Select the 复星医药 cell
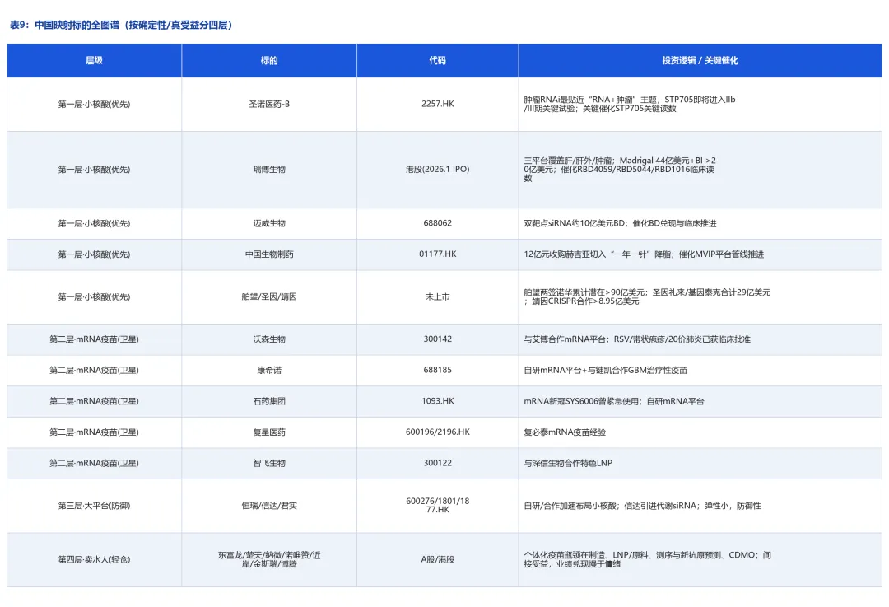889x607 pixels. [x=269, y=432]
